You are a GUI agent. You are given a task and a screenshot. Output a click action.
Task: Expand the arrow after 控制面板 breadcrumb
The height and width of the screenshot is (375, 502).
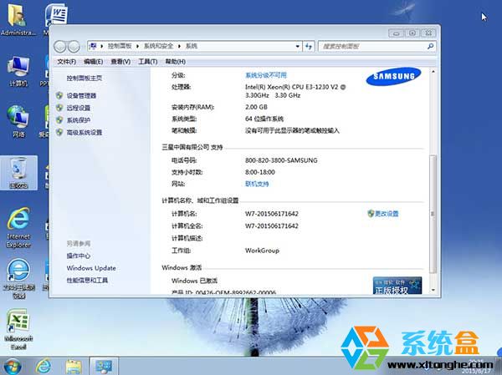pos(137,46)
